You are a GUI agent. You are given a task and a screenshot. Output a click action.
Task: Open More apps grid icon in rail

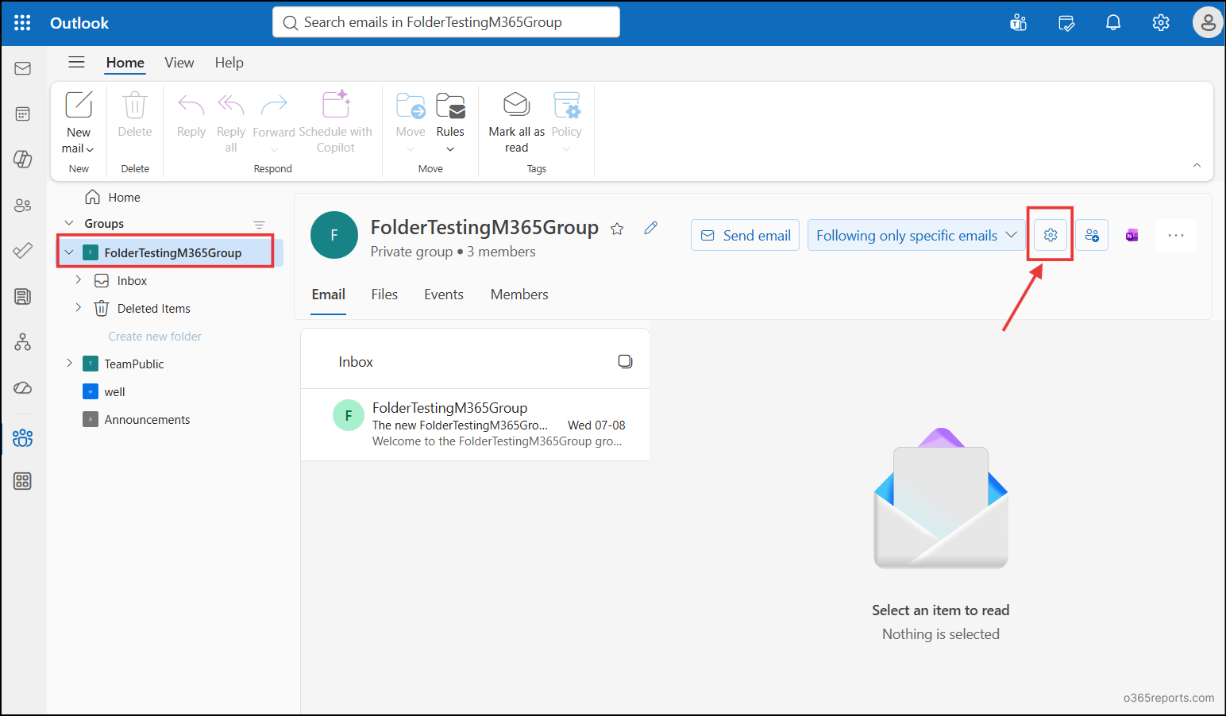(x=23, y=481)
